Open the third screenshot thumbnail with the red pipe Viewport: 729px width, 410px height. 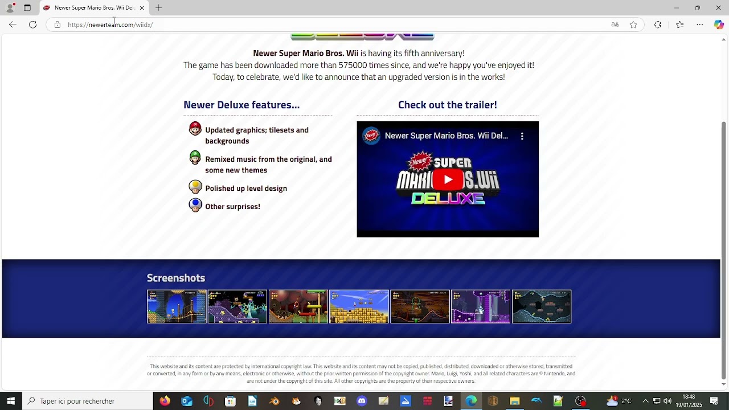click(x=298, y=307)
